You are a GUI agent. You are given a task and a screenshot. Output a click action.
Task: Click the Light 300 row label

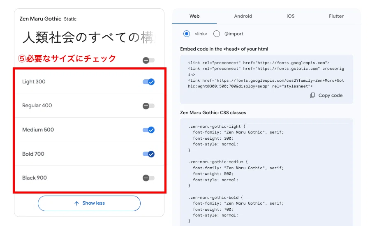[34, 82]
